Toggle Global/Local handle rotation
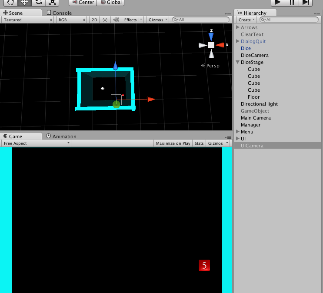Screen dimensions: 323x293 (x=110, y=3)
